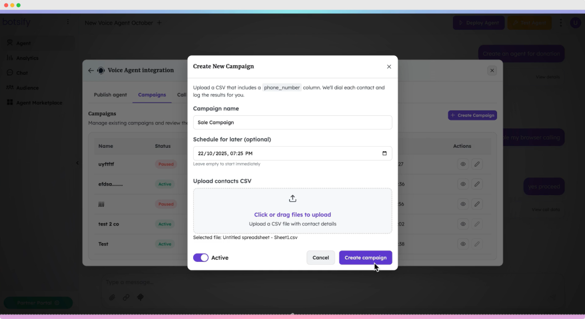Add new tab with plus icon
The width and height of the screenshot is (585, 319).
(159, 23)
